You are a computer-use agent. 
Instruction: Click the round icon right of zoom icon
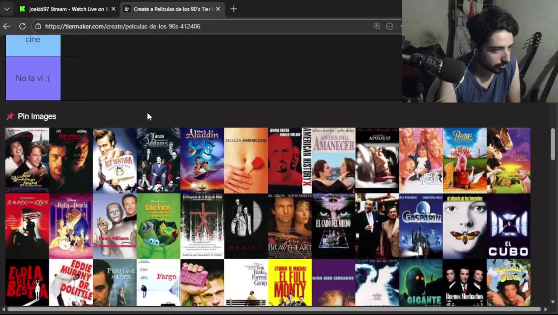pyautogui.click(x=390, y=26)
